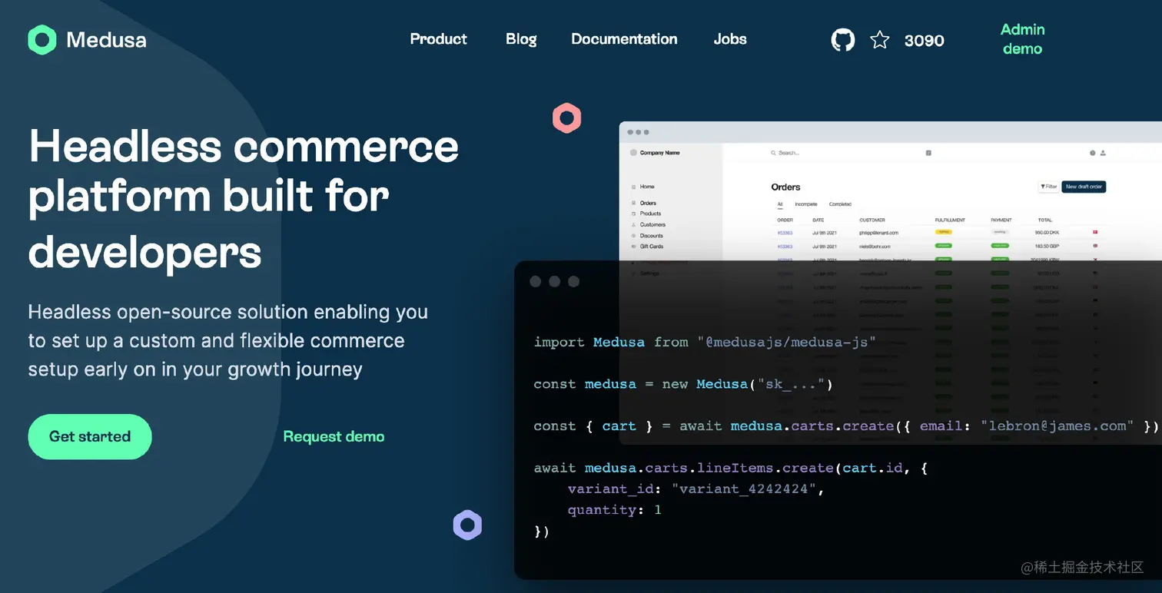The width and height of the screenshot is (1162, 593).
Task: Open Documentation from the top navigation
Action: pos(624,39)
